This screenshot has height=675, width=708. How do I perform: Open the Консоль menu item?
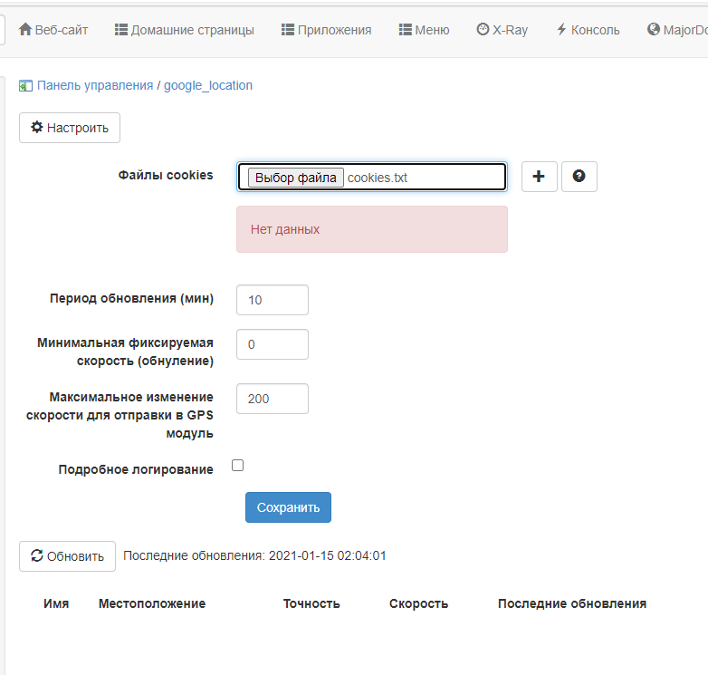point(588,30)
